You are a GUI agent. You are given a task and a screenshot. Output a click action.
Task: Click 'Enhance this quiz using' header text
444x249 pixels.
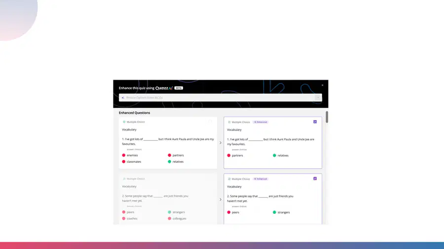click(x=137, y=88)
